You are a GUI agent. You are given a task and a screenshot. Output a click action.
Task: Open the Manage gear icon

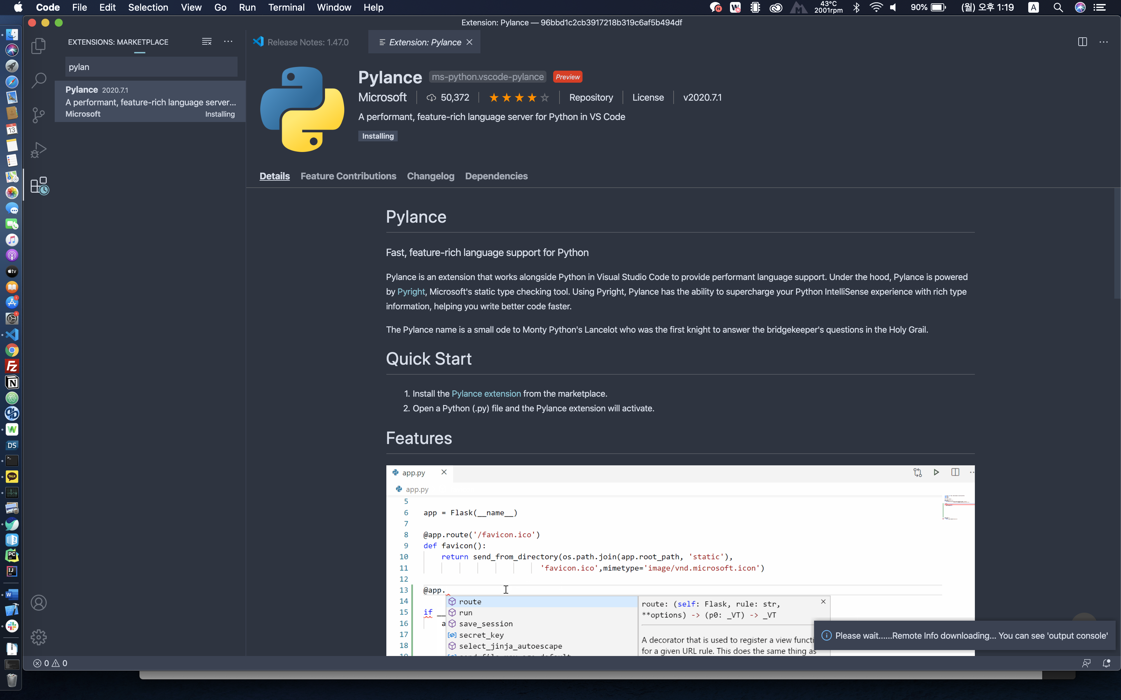coord(38,637)
